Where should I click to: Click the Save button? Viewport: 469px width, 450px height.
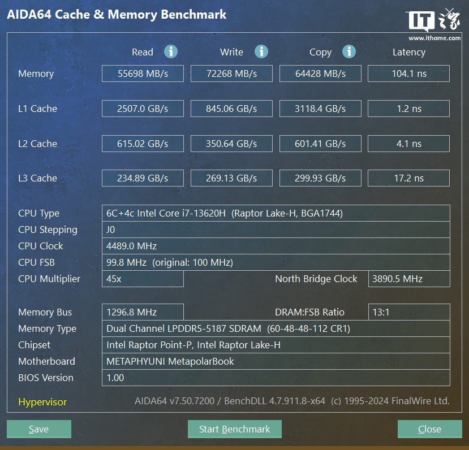coord(39,429)
